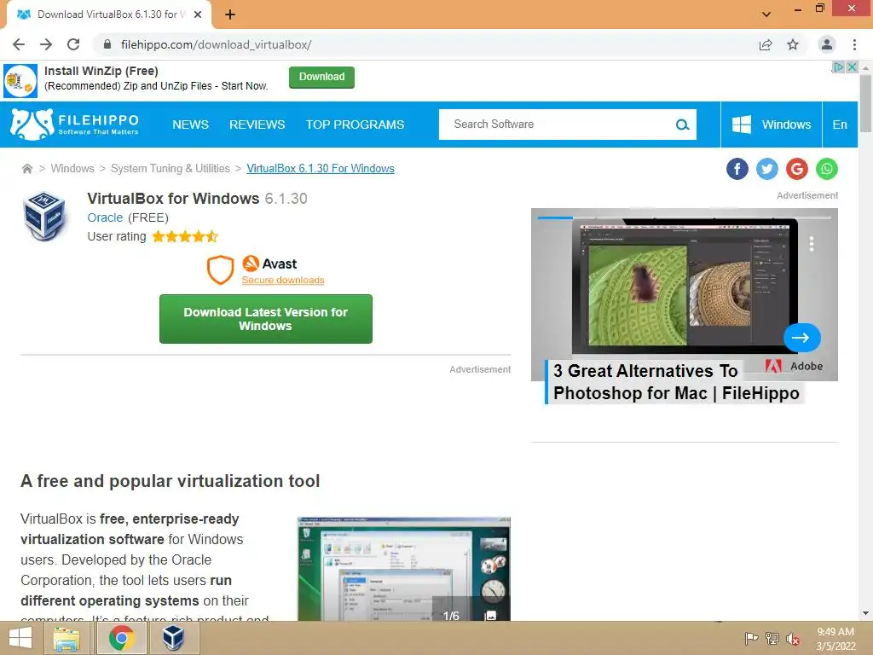This screenshot has width=873, height=655.
Task: Open the AdChoices info icon
Action: click(x=838, y=67)
